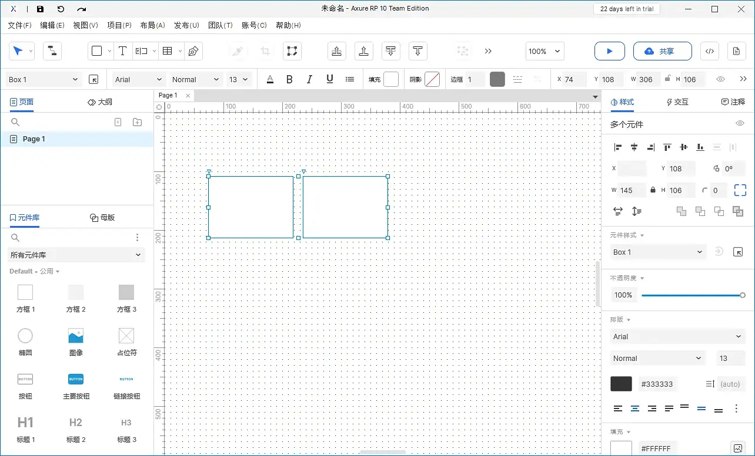Screen dimensions: 755x456
Task: Click the 图像 image widget thumbnail
Action: 76,336
